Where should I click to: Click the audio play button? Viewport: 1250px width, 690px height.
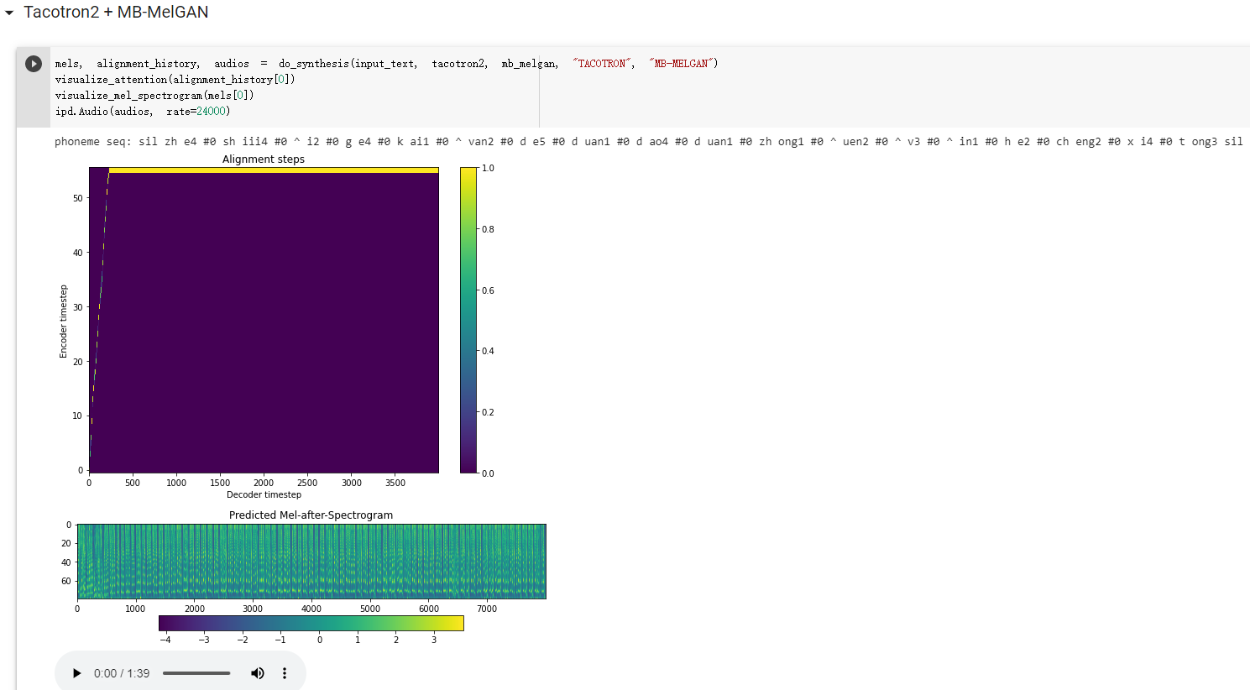[x=76, y=672]
